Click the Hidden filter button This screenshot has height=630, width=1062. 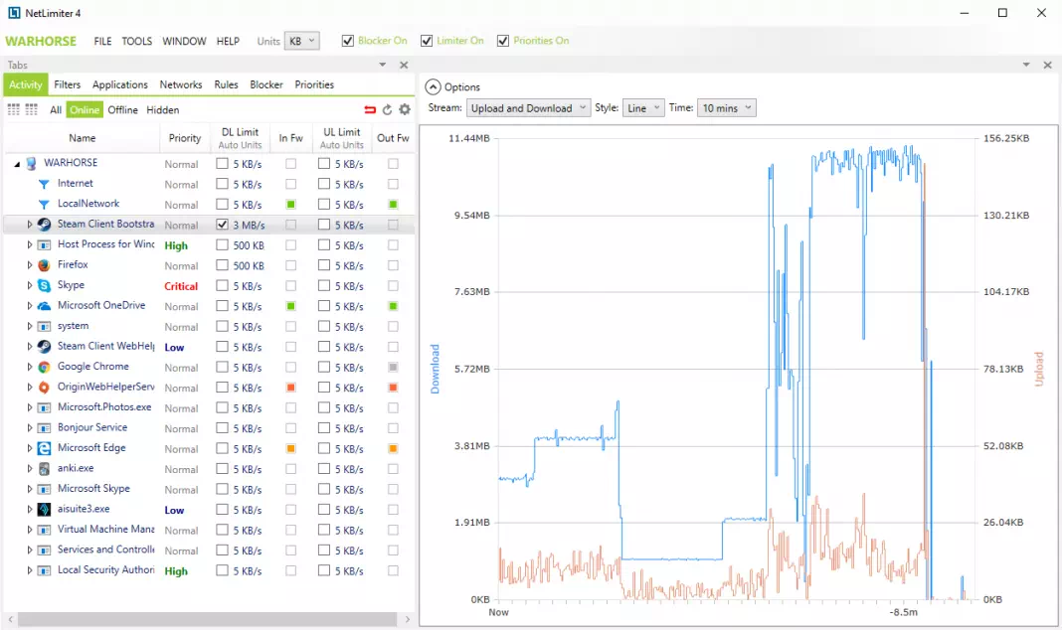pos(163,109)
